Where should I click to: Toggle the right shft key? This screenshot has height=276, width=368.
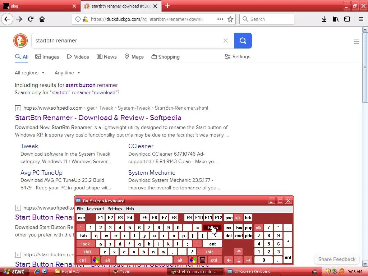point(209,252)
